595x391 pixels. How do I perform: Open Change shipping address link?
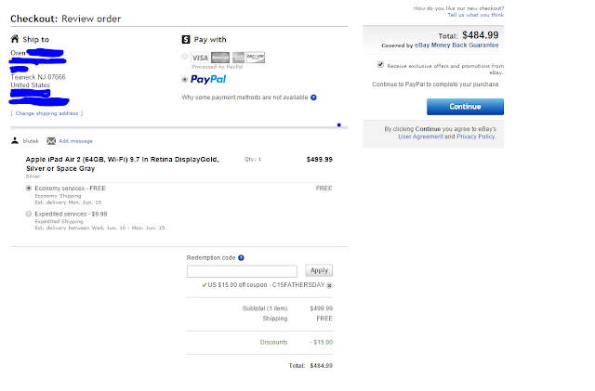point(46,113)
